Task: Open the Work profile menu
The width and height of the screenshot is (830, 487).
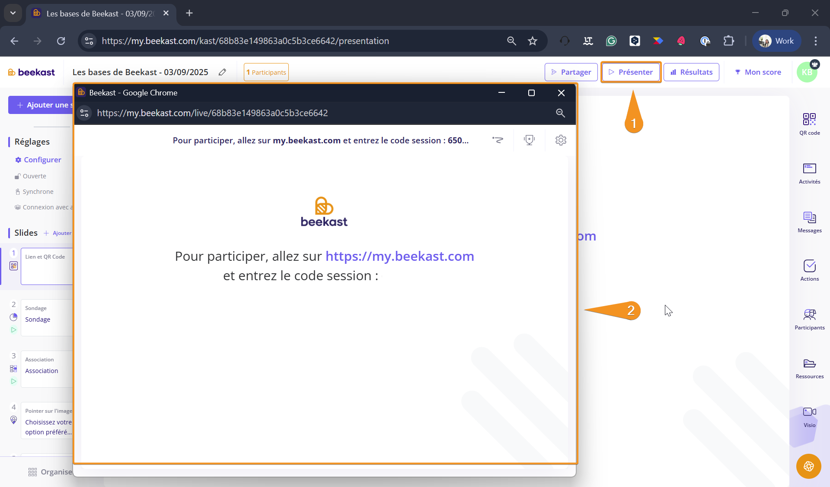Action: [x=776, y=41]
